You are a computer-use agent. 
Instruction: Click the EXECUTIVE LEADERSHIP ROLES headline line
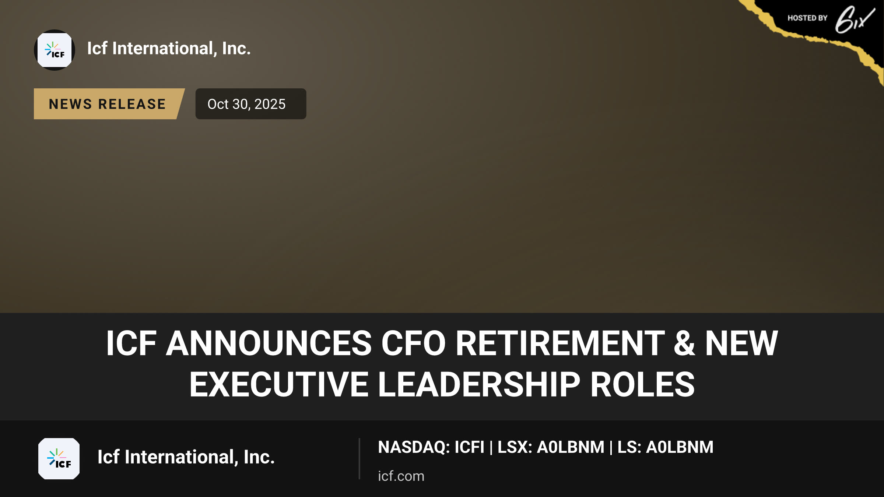(442, 384)
